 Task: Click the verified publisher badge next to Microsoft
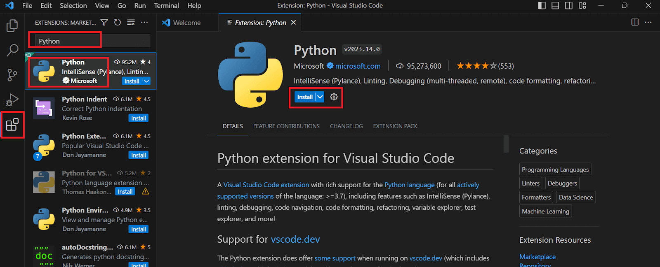tap(330, 65)
